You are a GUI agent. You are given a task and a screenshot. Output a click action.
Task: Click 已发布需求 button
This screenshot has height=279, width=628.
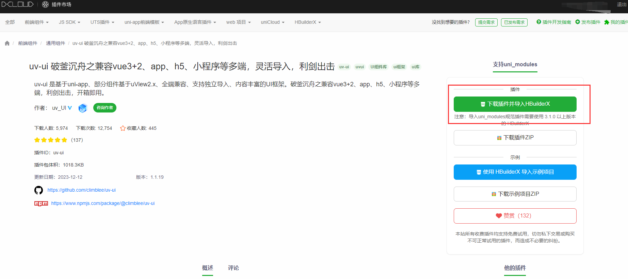click(514, 22)
